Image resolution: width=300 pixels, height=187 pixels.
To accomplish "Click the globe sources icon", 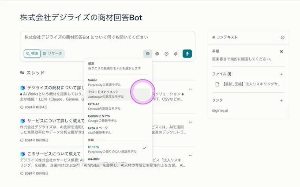I will pyautogui.click(x=157, y=53).
